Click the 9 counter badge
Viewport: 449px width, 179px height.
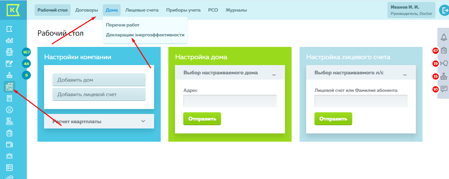tap(26, 75)
